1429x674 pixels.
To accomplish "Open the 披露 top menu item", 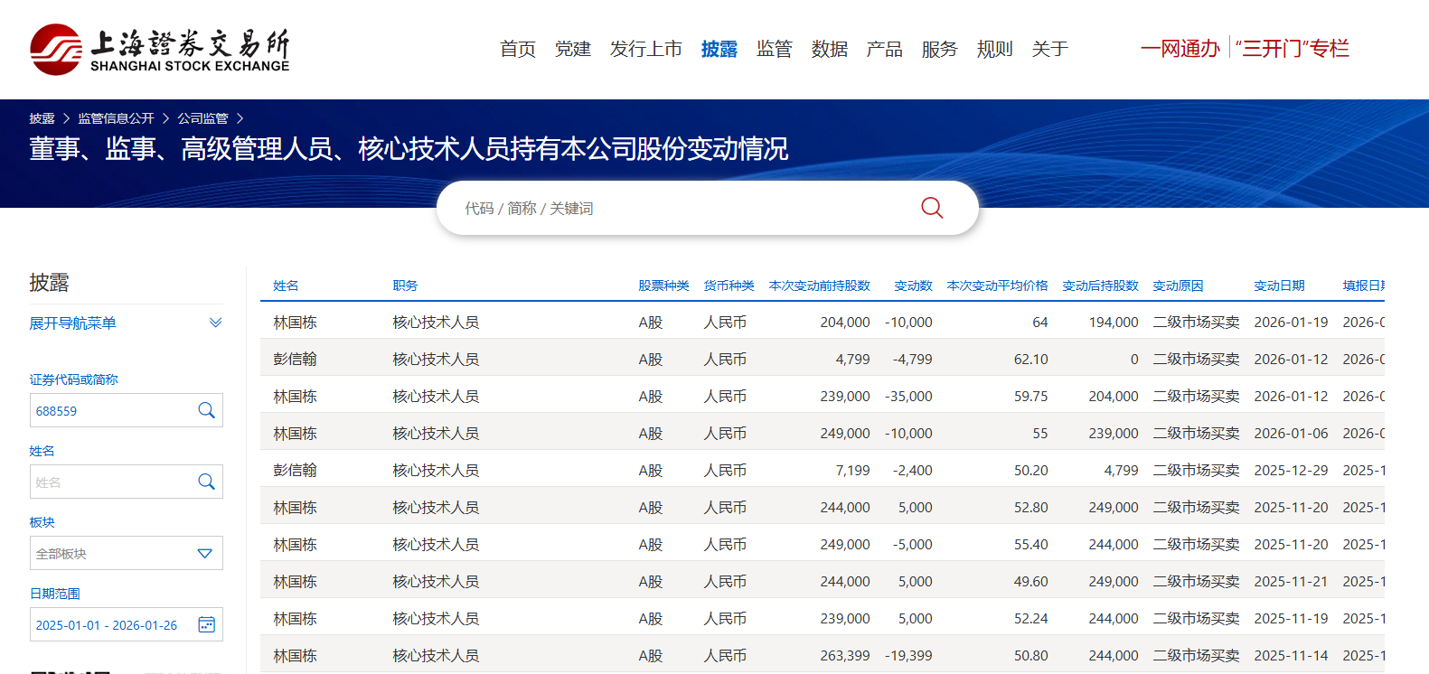I will 719,49.
